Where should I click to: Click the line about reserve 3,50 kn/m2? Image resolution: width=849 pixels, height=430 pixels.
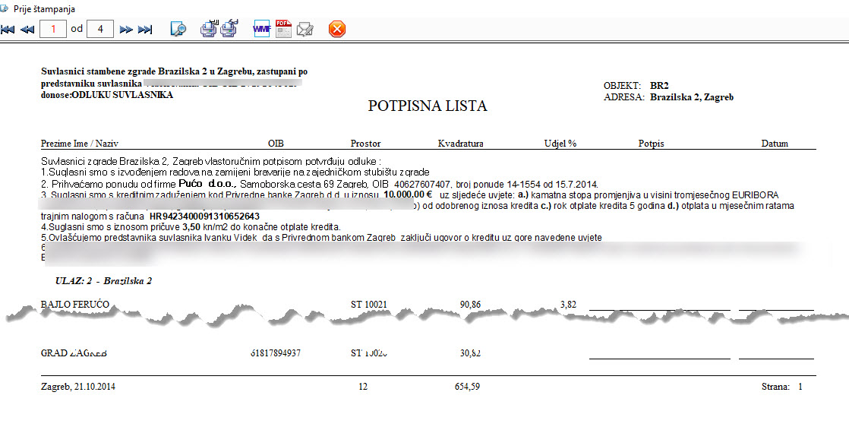coord(191,227)
